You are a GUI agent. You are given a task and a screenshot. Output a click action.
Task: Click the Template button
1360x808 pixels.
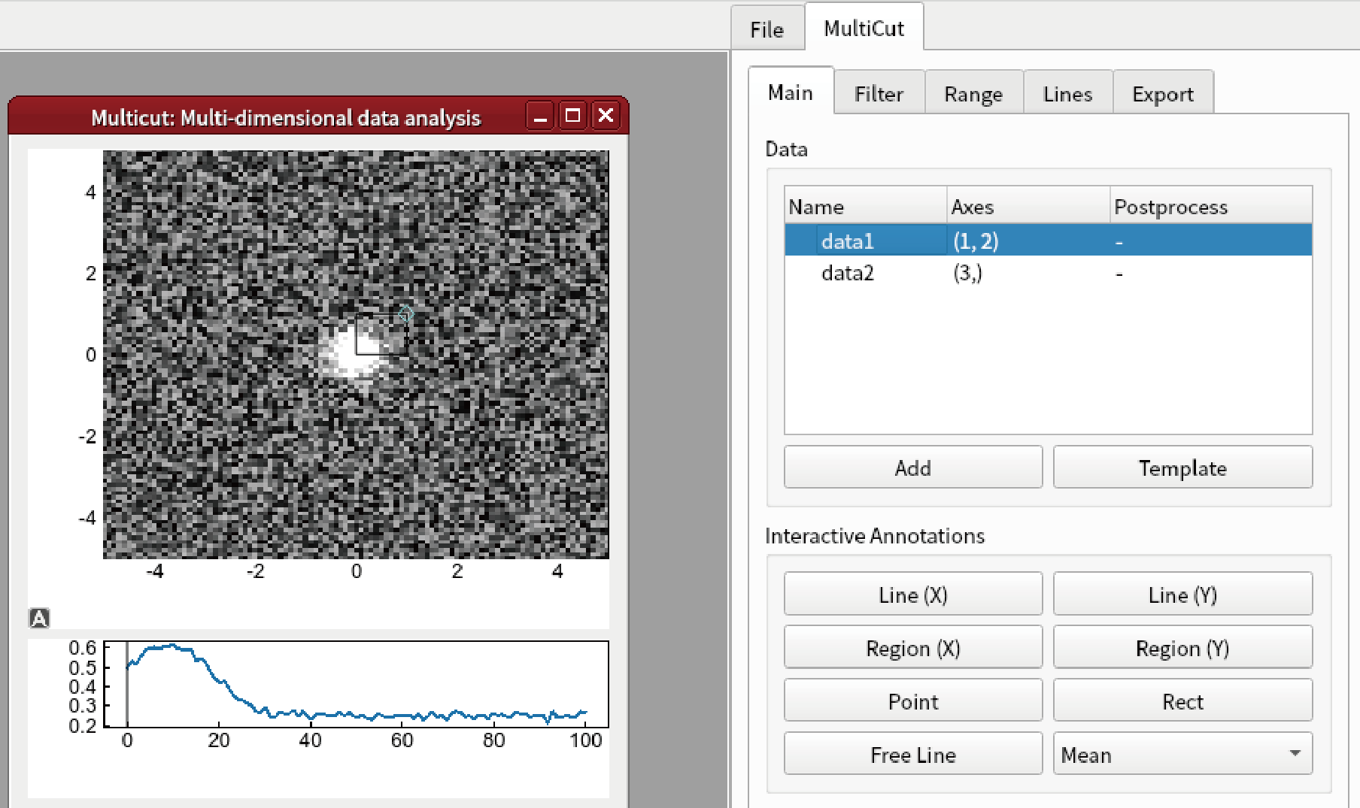(1182, 468)
